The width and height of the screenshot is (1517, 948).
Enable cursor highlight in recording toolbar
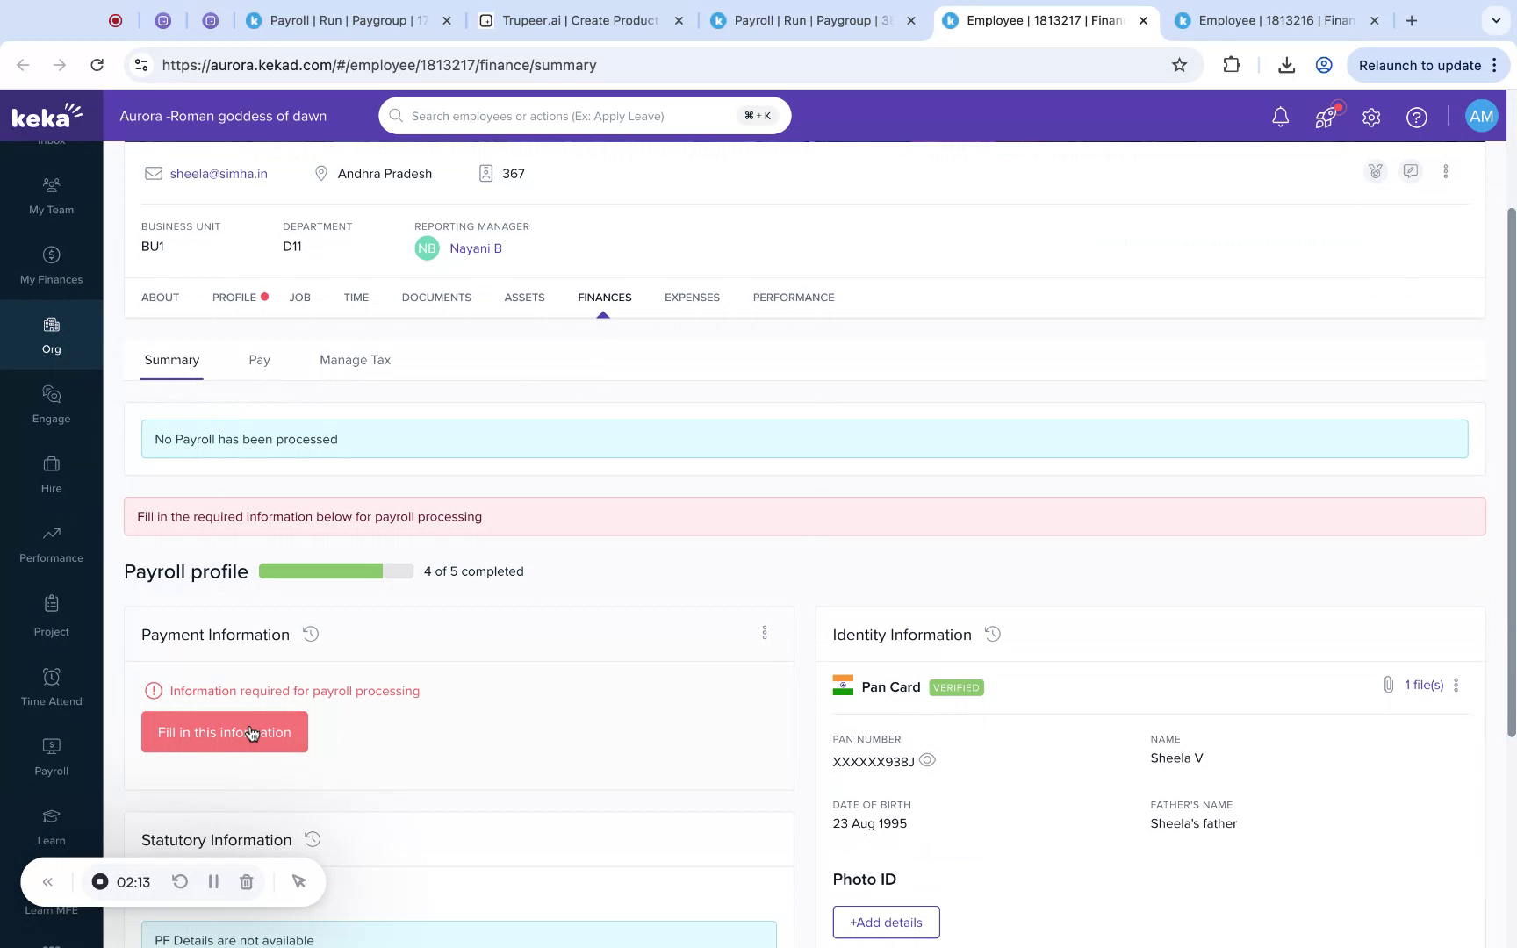tap(298, 881)
